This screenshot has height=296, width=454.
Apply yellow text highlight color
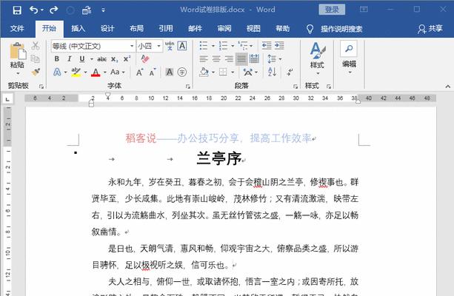[76, 72]
